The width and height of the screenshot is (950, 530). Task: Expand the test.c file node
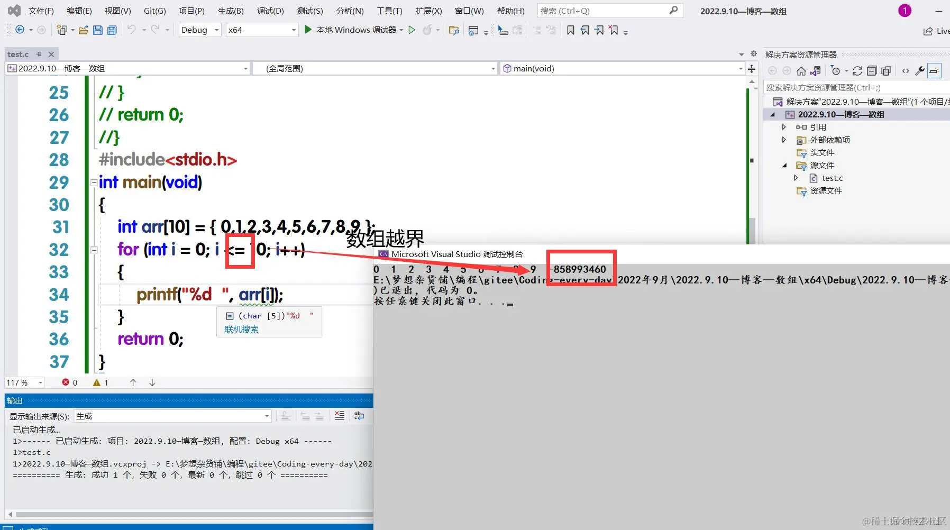796,178
